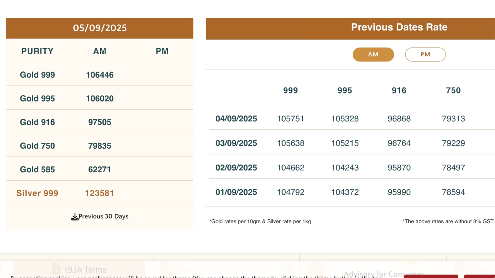Select the AM rates pill button

tap(373, 54)
